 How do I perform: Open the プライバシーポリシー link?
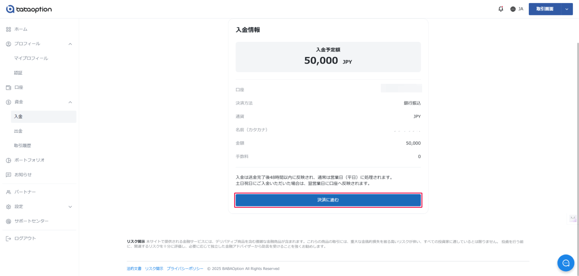click(185, 269)
